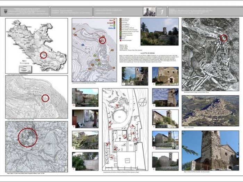This screenshot has height=182, width=243.
Task: Click the sheet number 1 box in header
Action: pos(162,11)
